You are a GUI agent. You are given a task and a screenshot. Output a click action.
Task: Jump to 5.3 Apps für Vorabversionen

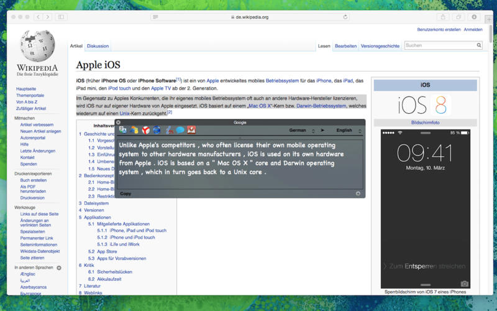tap(117, 258)
